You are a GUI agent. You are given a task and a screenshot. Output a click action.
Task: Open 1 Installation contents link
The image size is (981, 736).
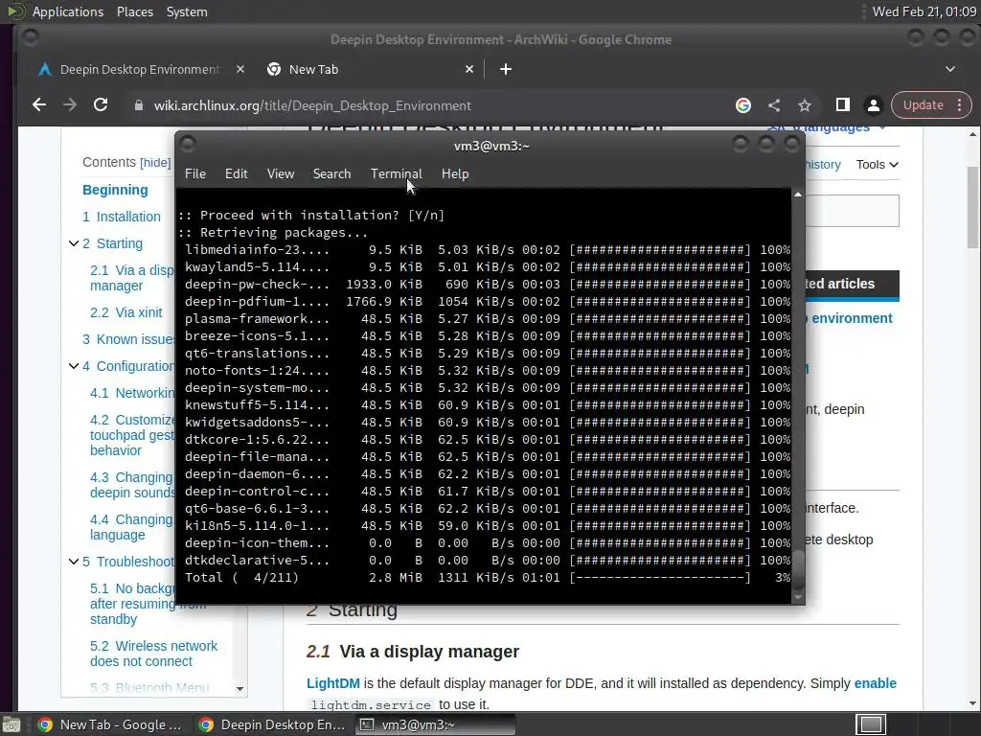122,217
